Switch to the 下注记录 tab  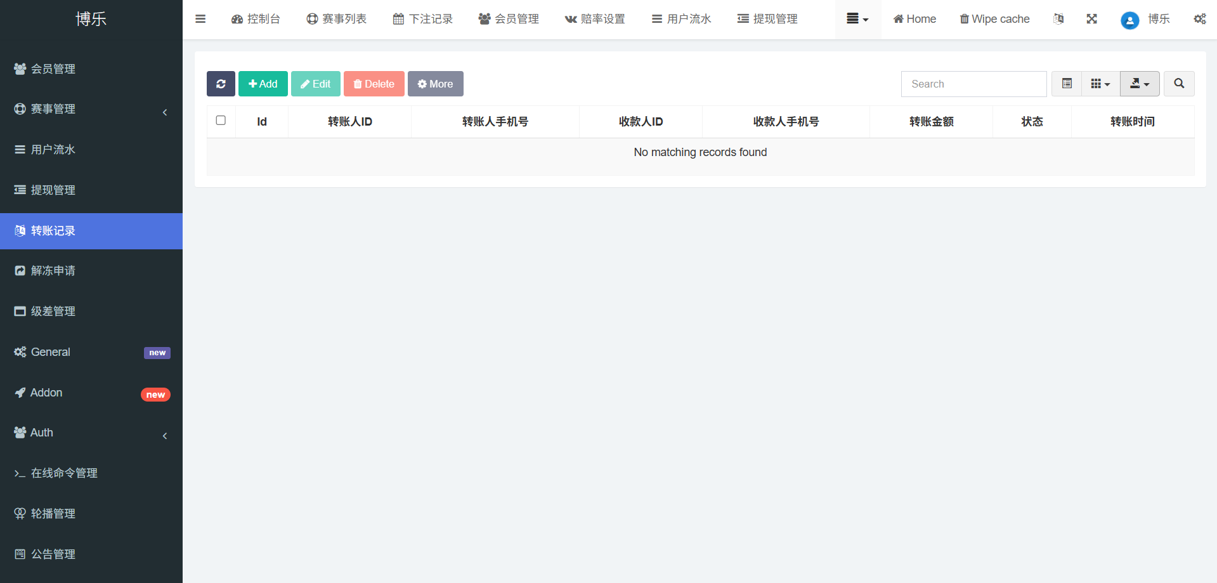(423, 19)
